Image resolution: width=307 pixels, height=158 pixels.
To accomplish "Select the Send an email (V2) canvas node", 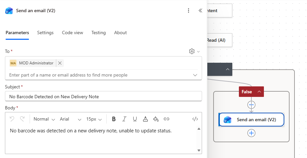I will tap(251, 120).
